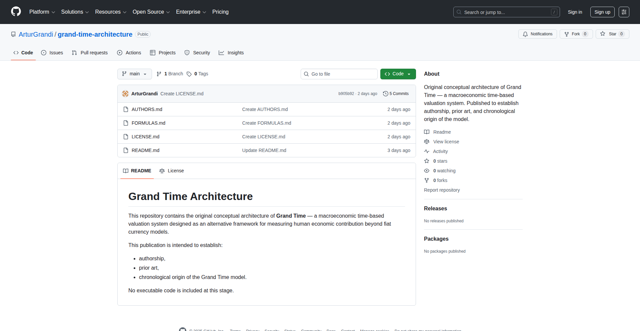Click the Actions play-circle icon

[x=119, y=53]
